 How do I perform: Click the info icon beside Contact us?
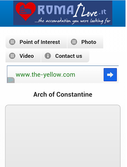click(x=48, y=56)
